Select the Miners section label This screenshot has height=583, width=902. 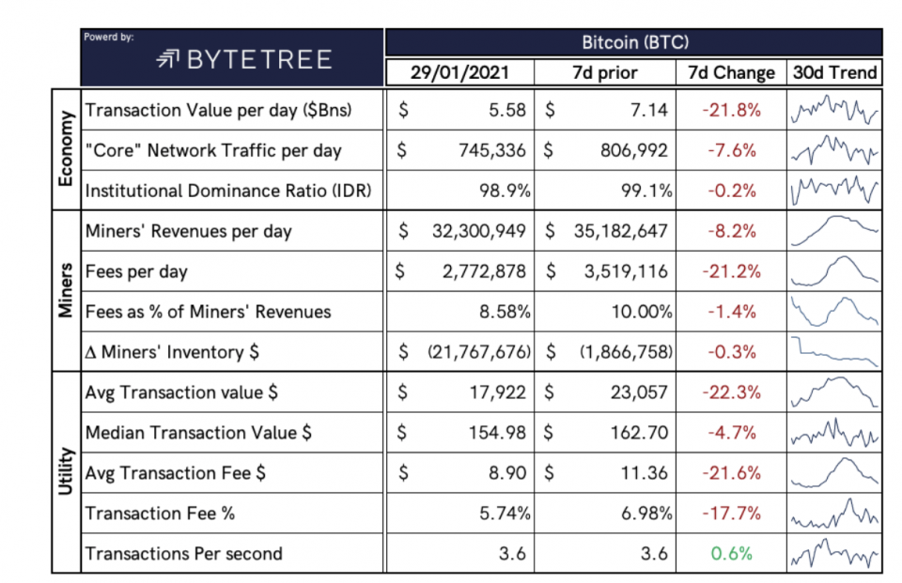[65, 291]
